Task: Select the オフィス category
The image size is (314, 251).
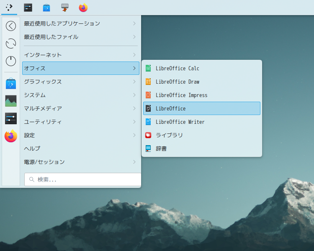Action: click(x=81, y=68)
